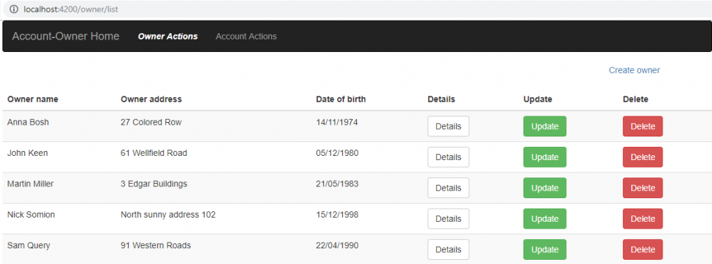Update the Anna Bosh record

(545, 126)
